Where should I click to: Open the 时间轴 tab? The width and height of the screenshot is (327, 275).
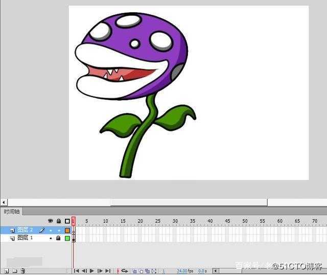tap(12, 212)
